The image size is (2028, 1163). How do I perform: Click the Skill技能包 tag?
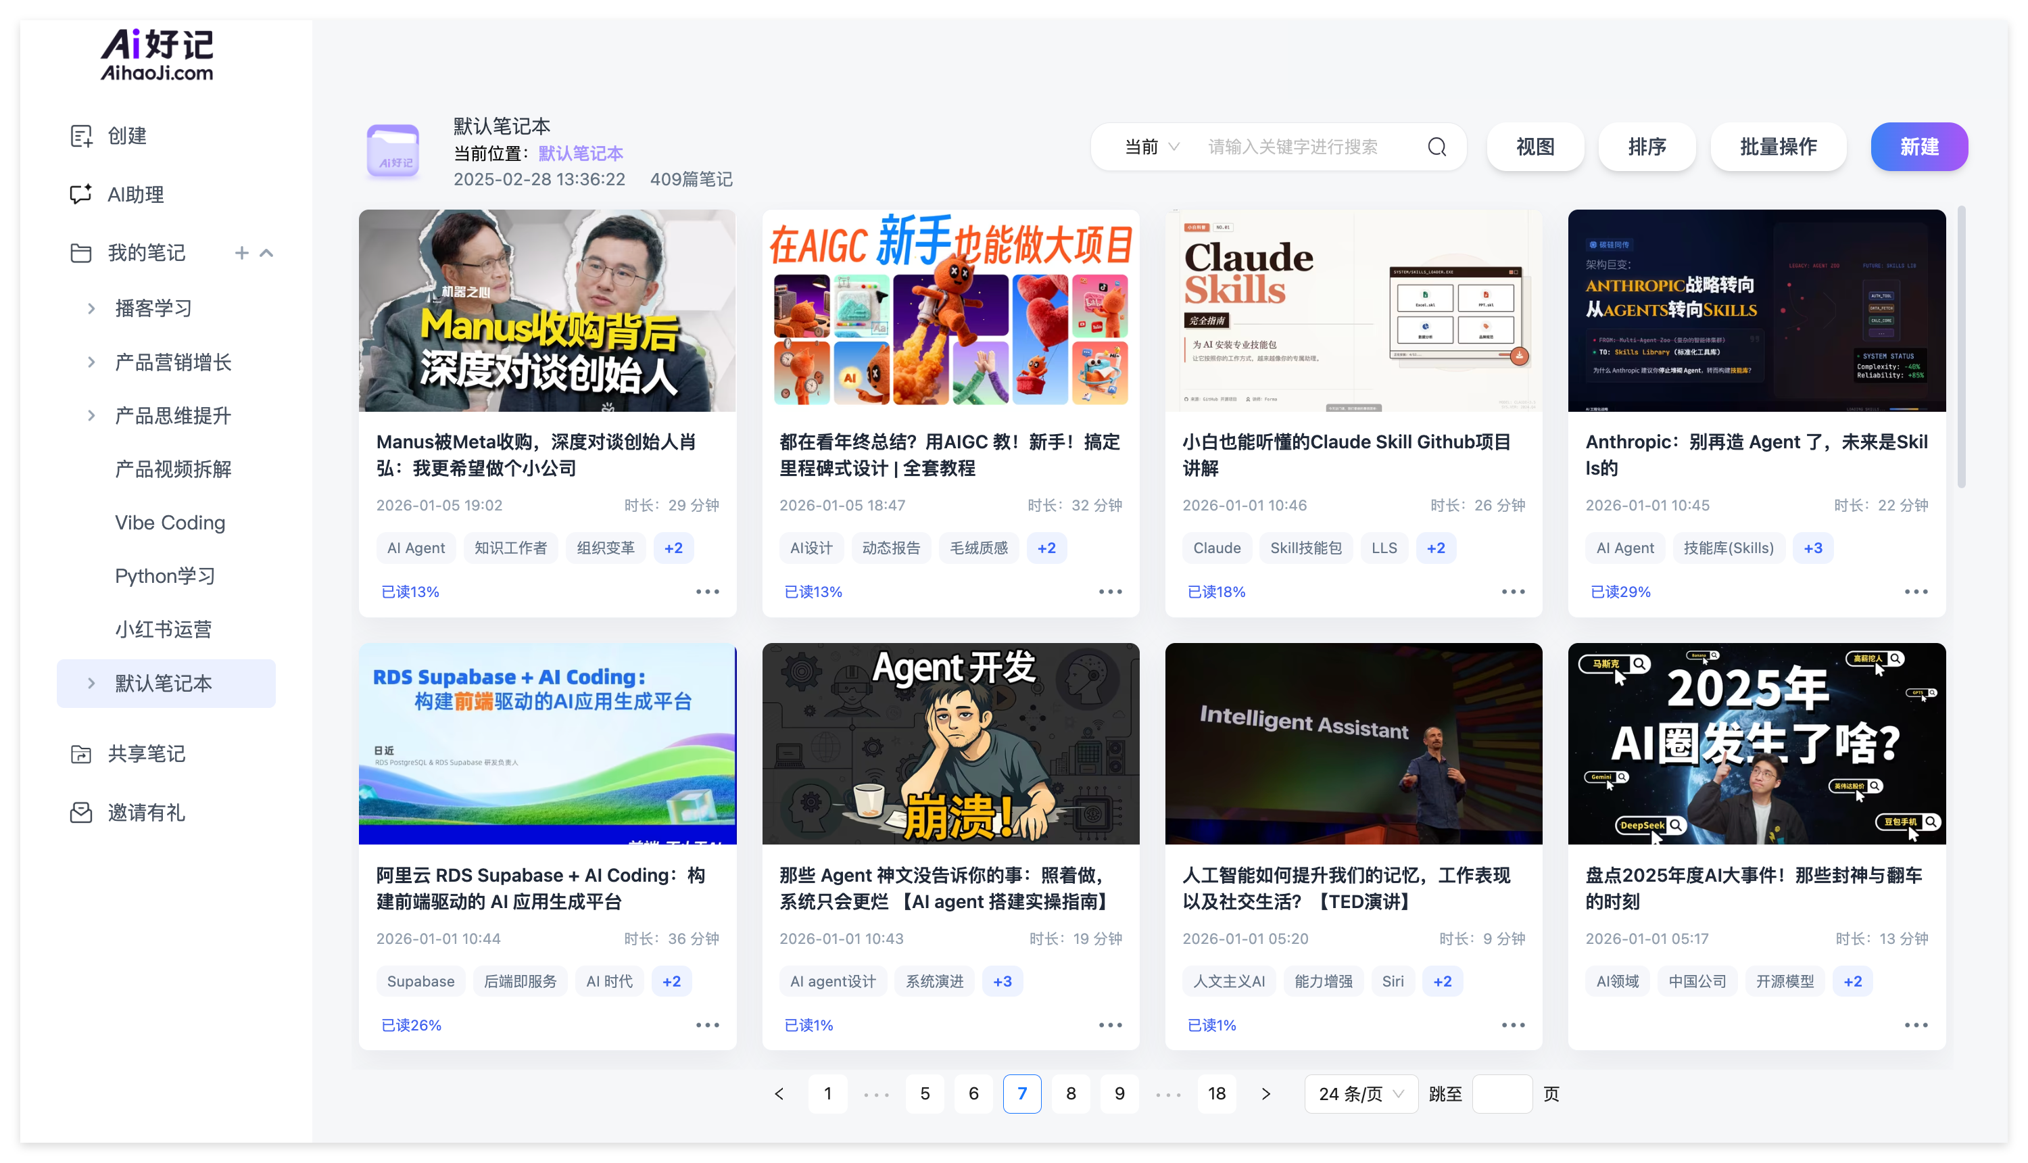point(1305,548)
